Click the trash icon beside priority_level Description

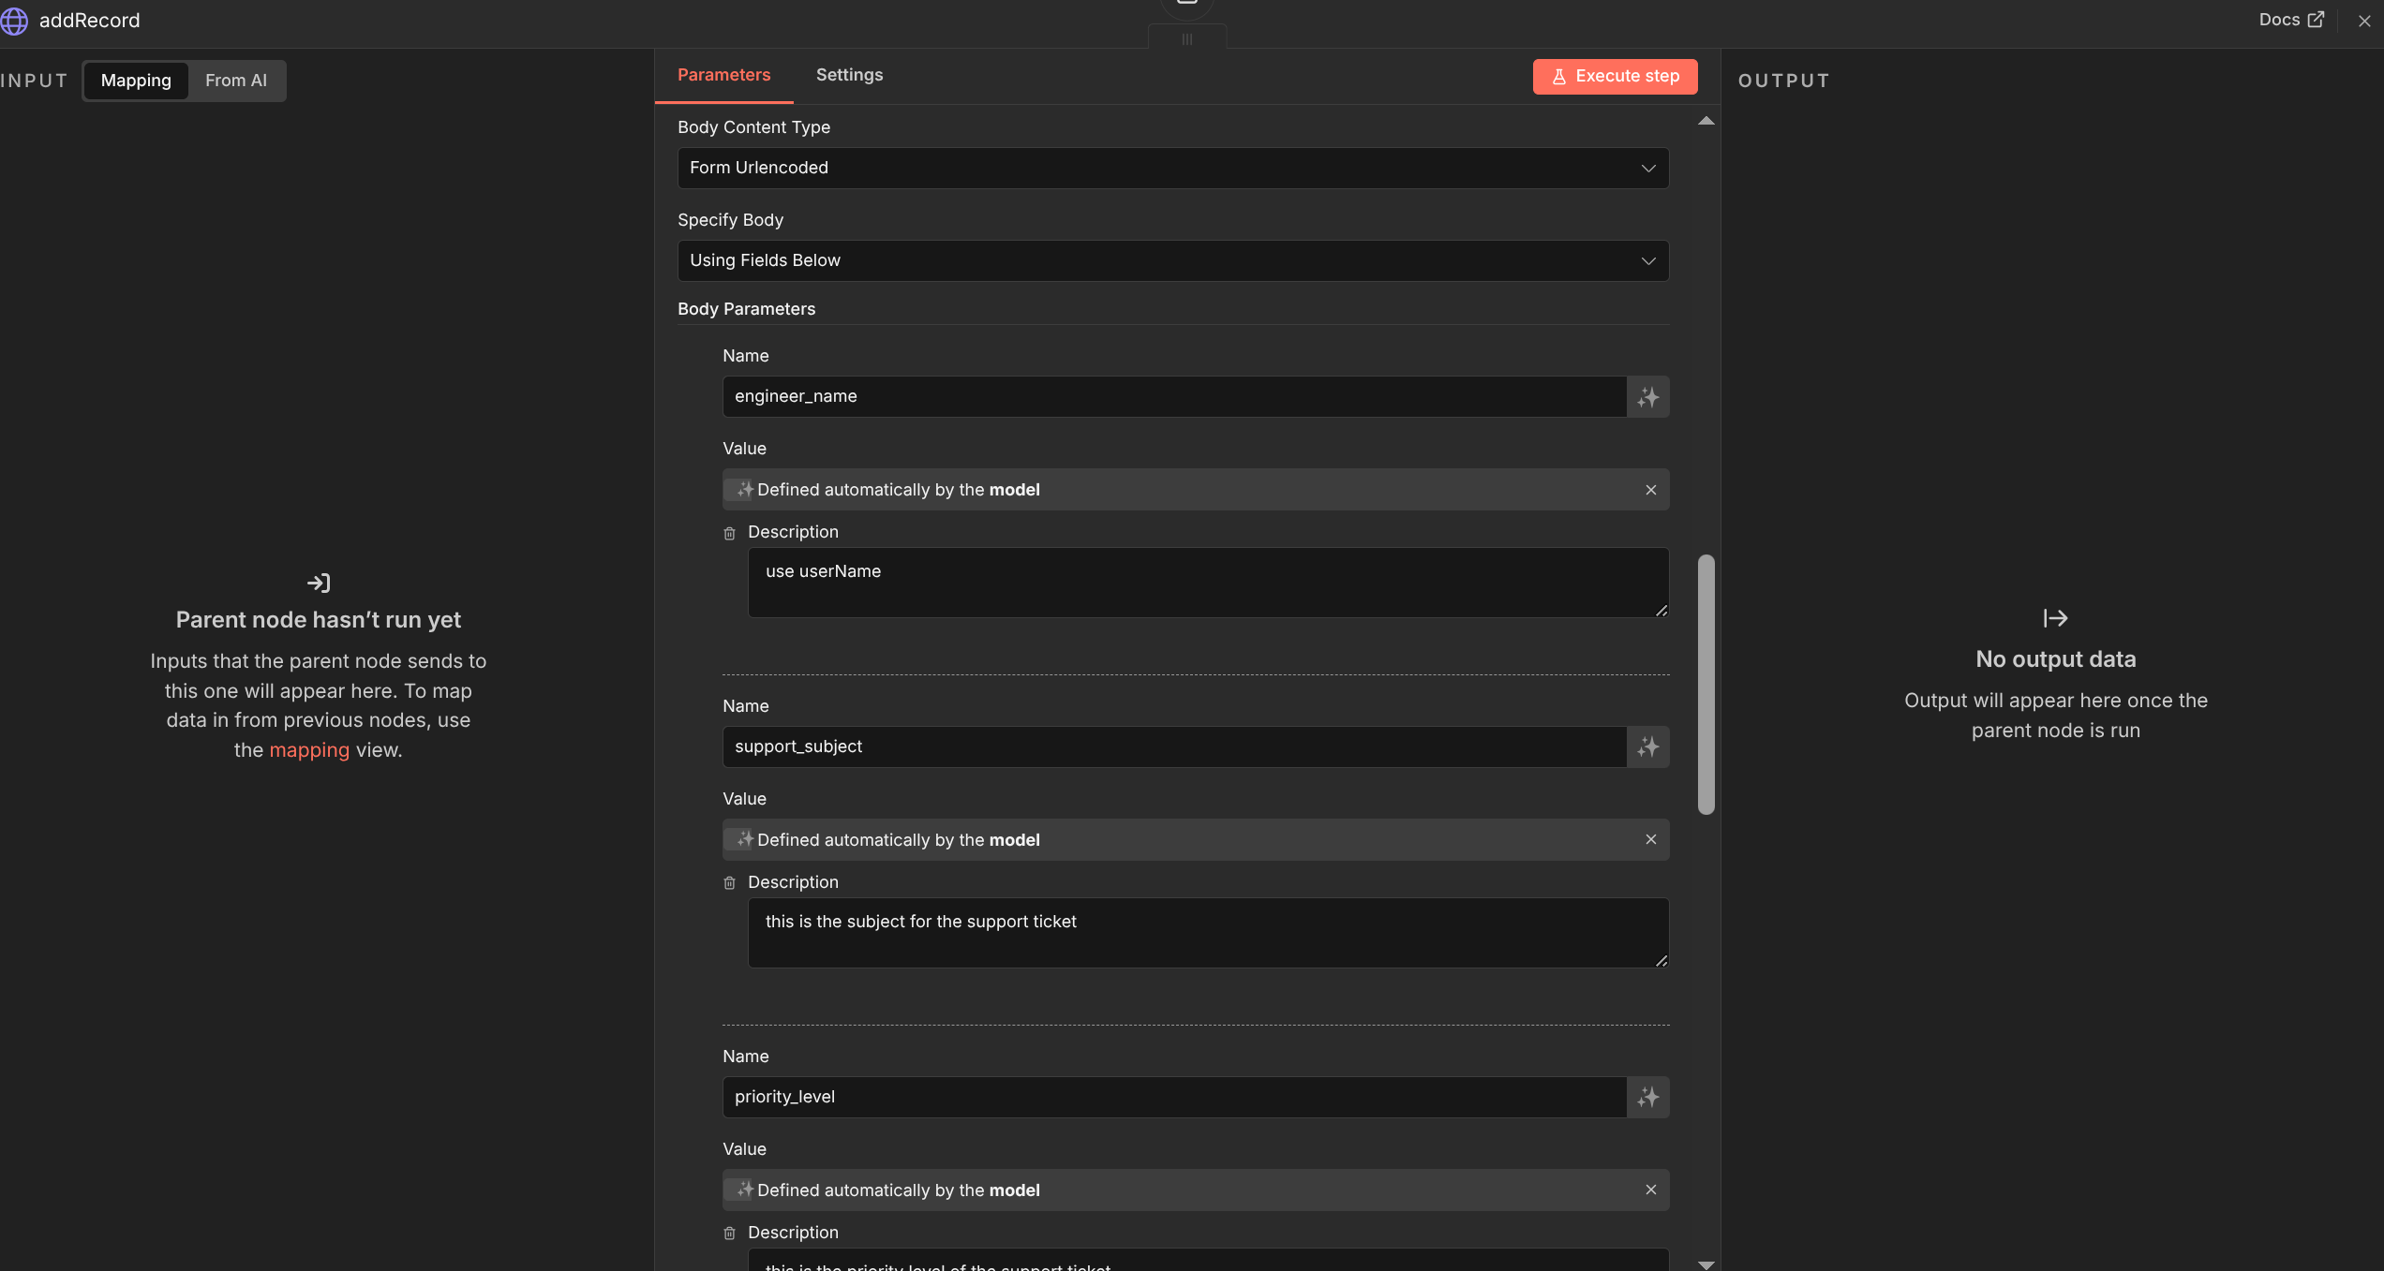(730, 1233)
